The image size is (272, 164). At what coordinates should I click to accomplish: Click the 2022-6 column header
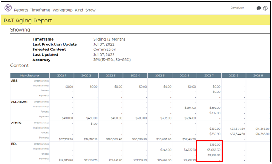184,76
